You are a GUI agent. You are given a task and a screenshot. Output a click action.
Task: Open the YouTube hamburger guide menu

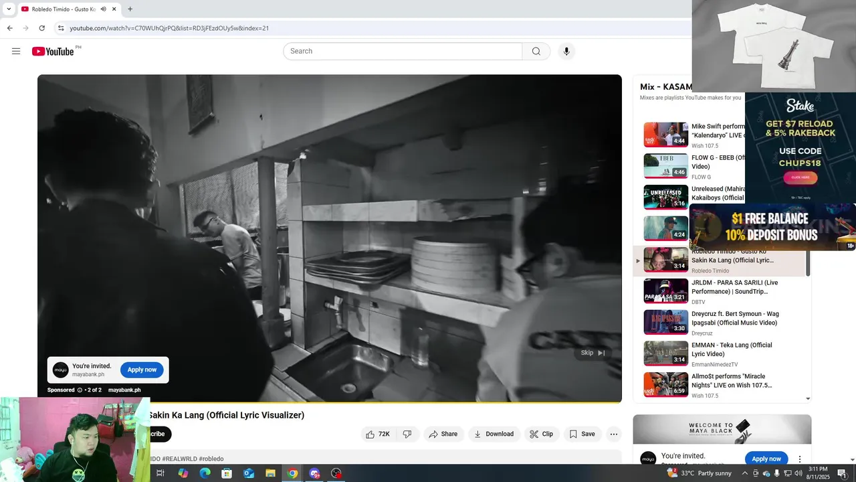tap(16, 52)
